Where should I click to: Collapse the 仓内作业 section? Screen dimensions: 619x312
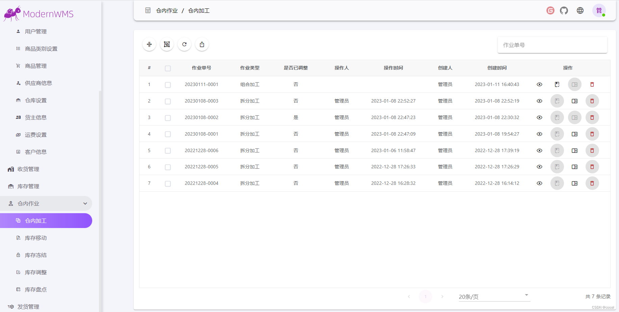point(85,203)
